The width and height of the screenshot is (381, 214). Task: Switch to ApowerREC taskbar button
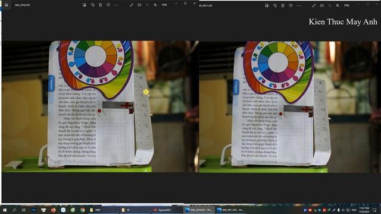coord(166,210)
